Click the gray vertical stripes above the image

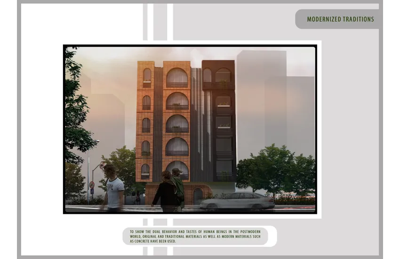pyautogui.click(x=158, y=21)
